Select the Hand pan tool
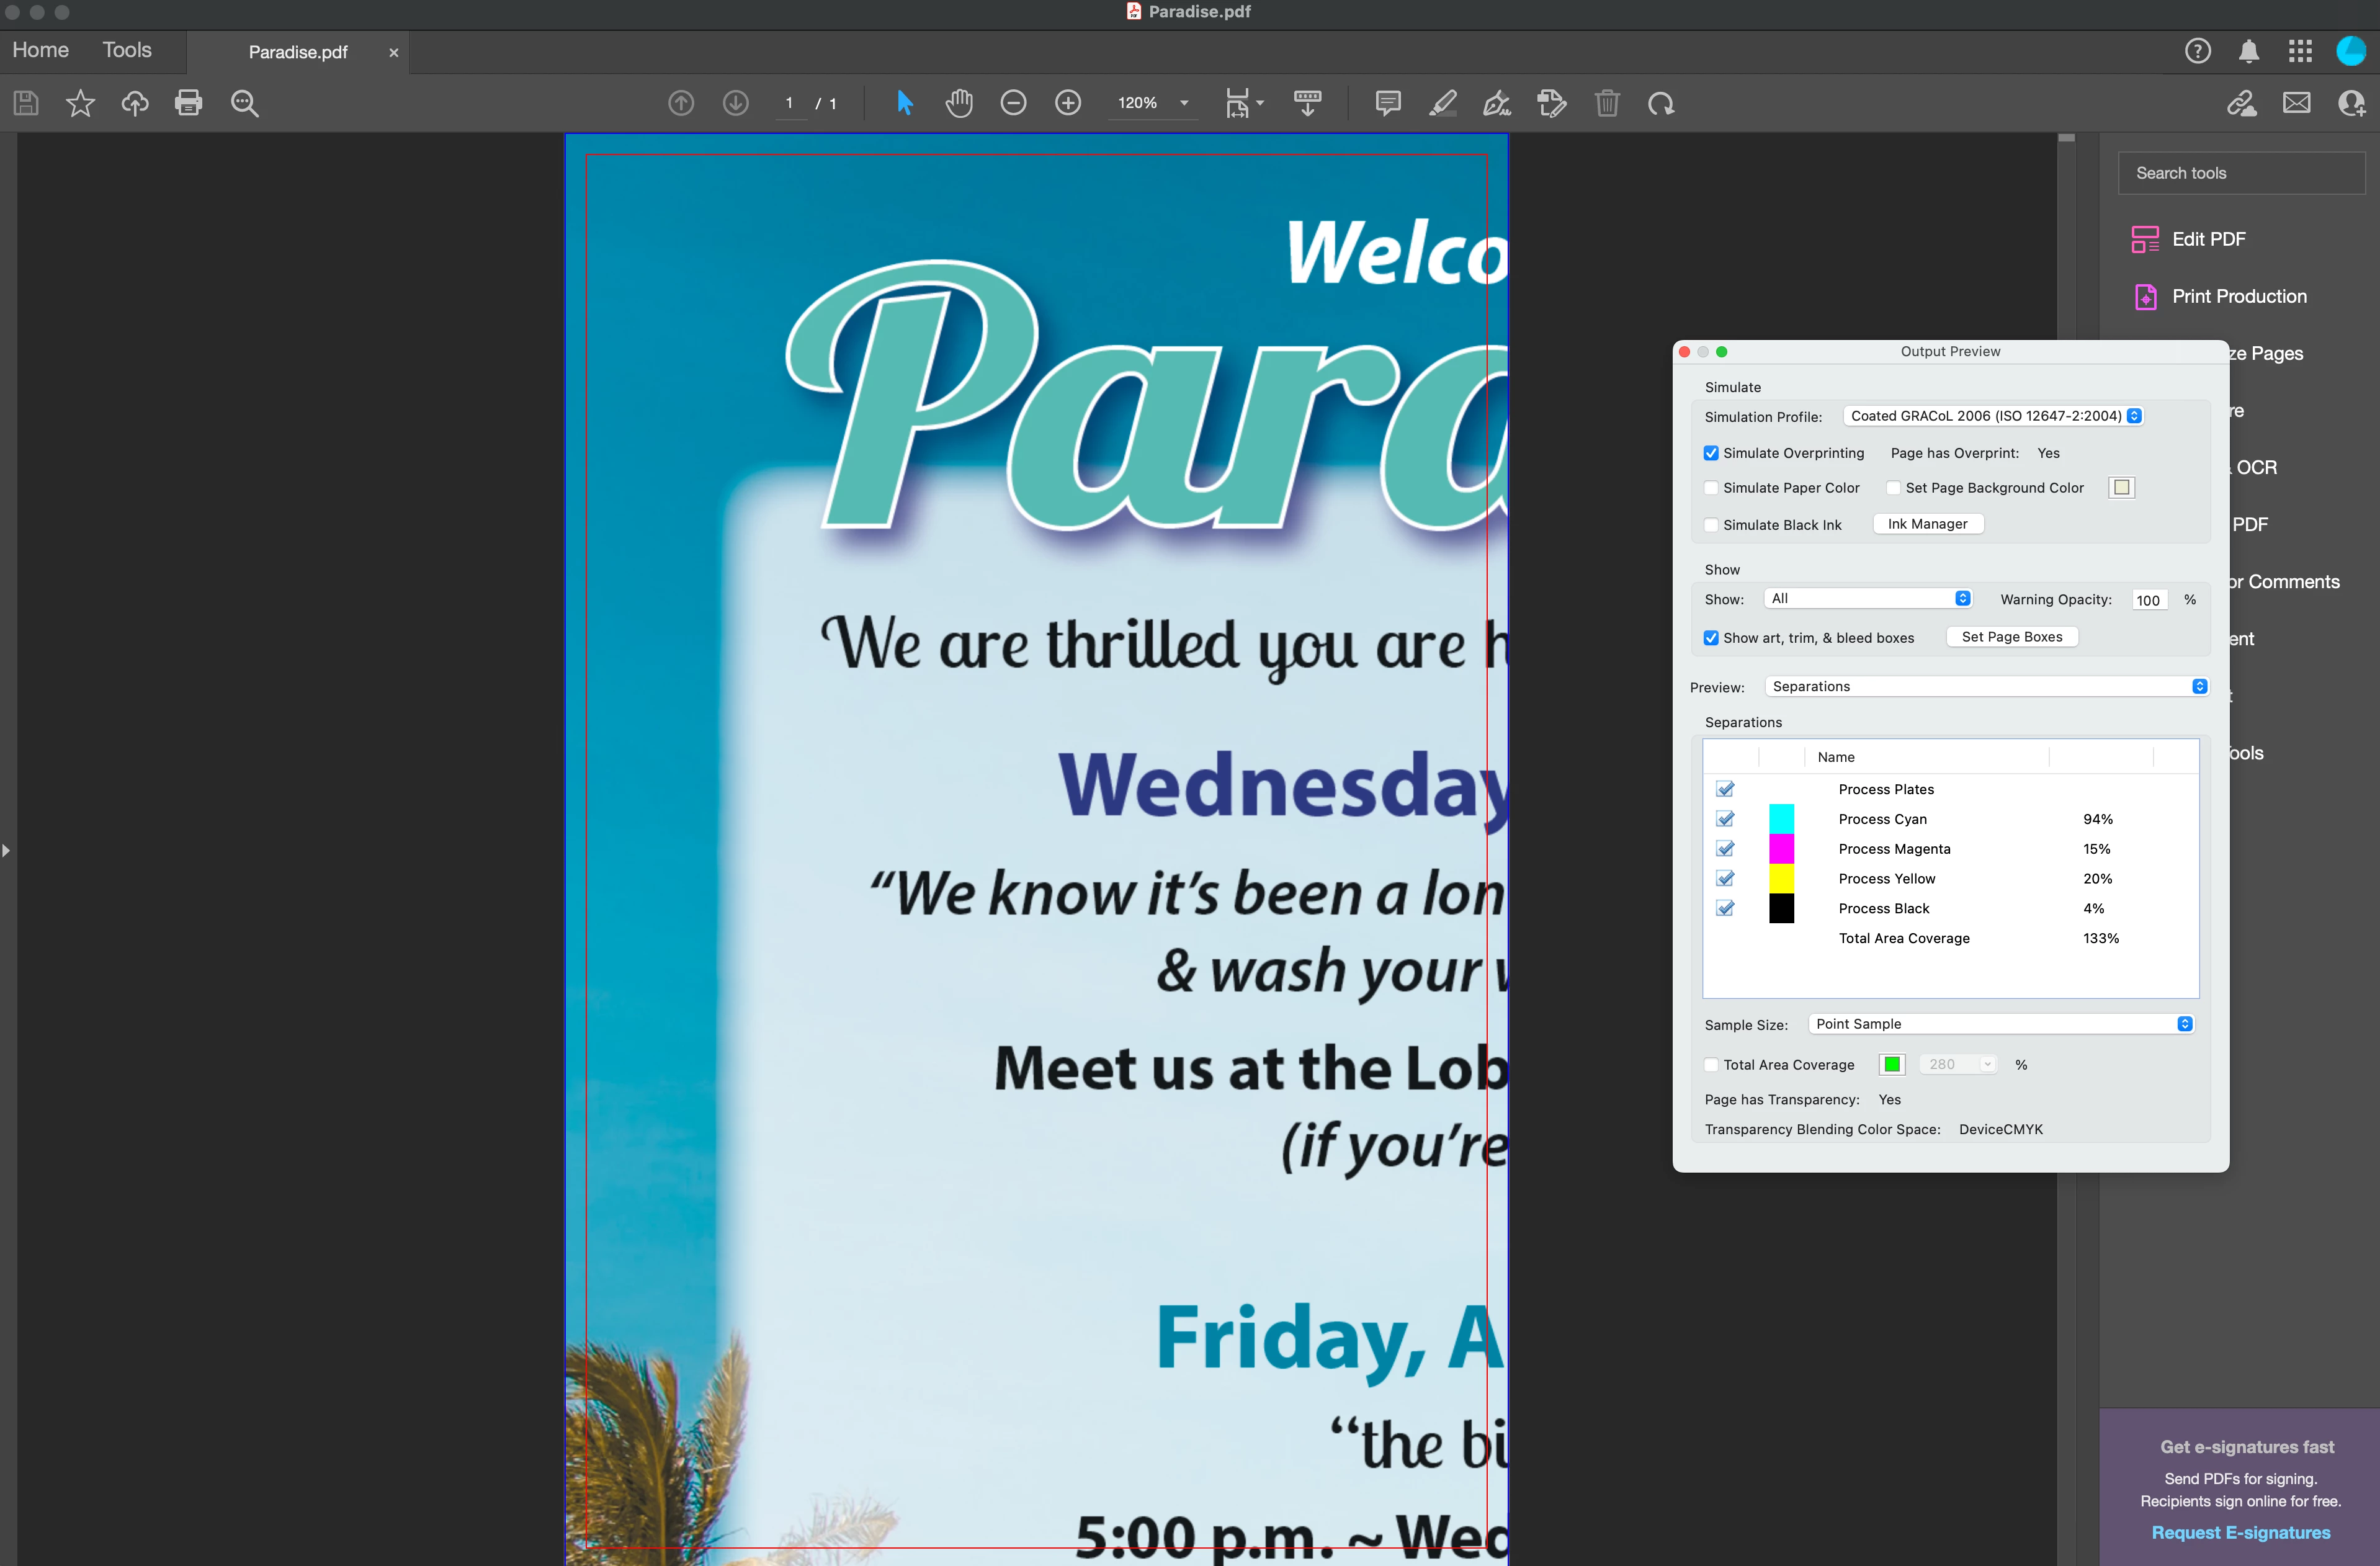The width and height of the screenshot is (2380, 1566). tap(958, 103)
